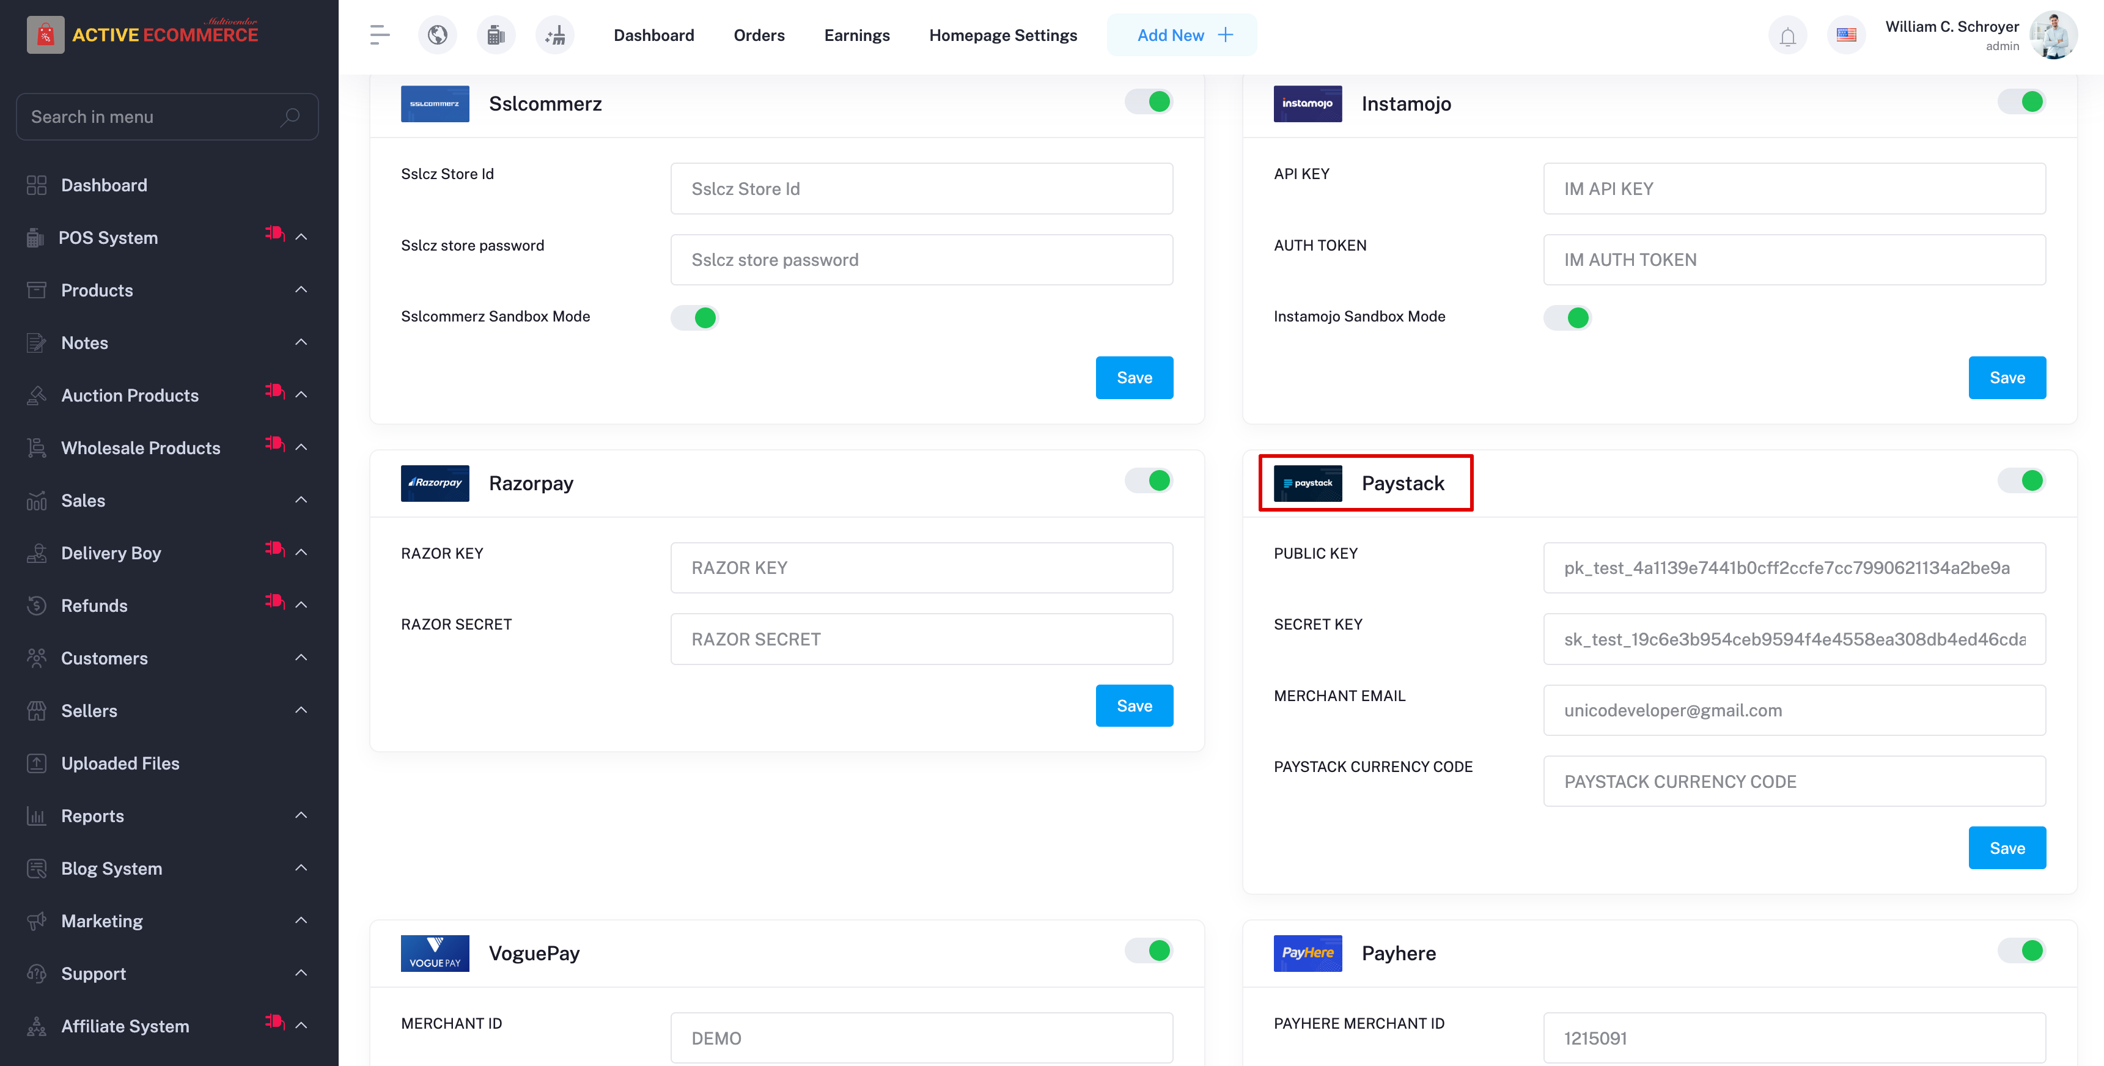2104x1066 pixels.
Task: Expand the Notes menu chevron
Action: 301,342
